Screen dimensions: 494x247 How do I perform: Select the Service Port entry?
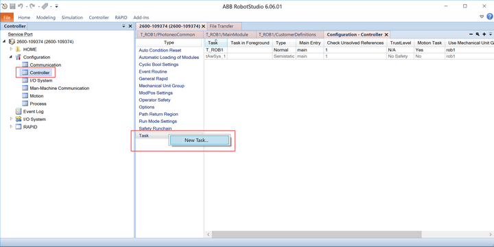tap(20, 34)
